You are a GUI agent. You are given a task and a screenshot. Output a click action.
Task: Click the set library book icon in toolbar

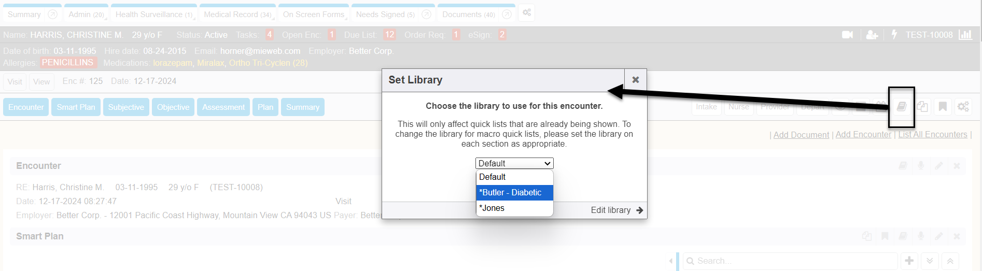(902, 107)
